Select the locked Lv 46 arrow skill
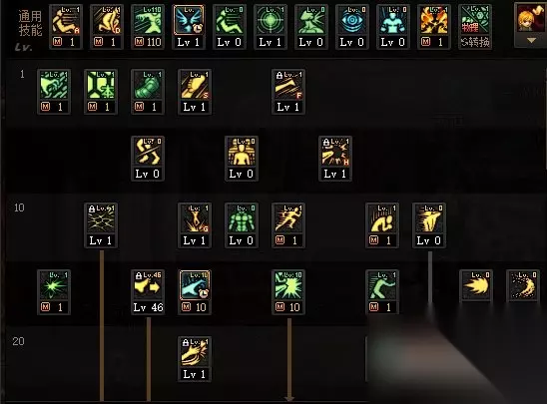Viewport: 547px width, 404px height. pos(148,292)
